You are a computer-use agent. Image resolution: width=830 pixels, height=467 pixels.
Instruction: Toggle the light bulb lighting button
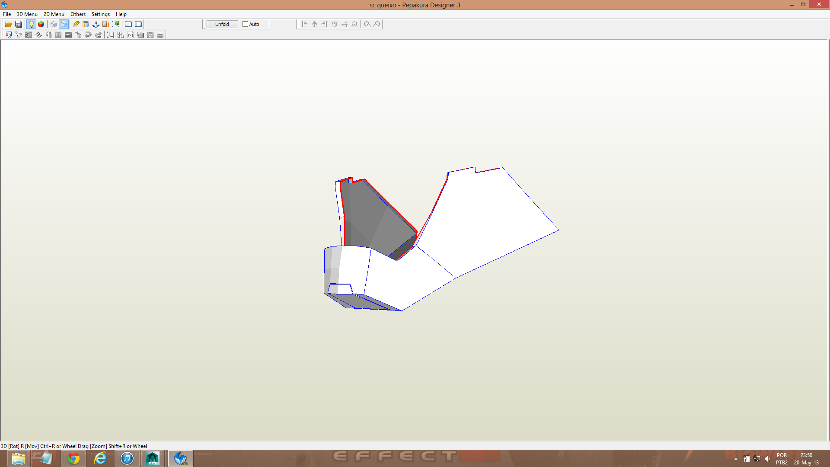click(31, 24)
